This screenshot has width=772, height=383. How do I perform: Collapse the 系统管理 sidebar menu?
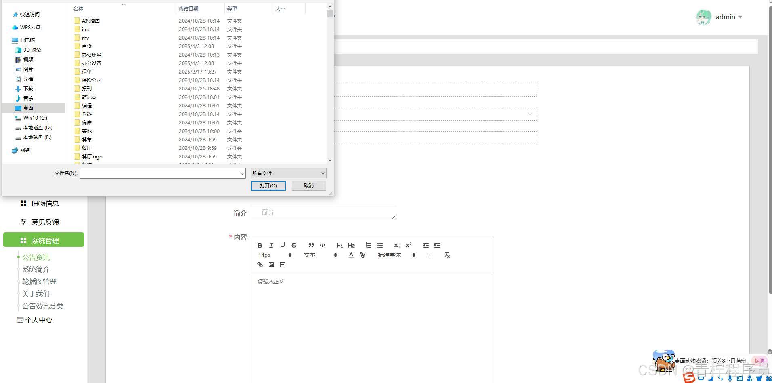pyautogui.click(x=44, y=240)
